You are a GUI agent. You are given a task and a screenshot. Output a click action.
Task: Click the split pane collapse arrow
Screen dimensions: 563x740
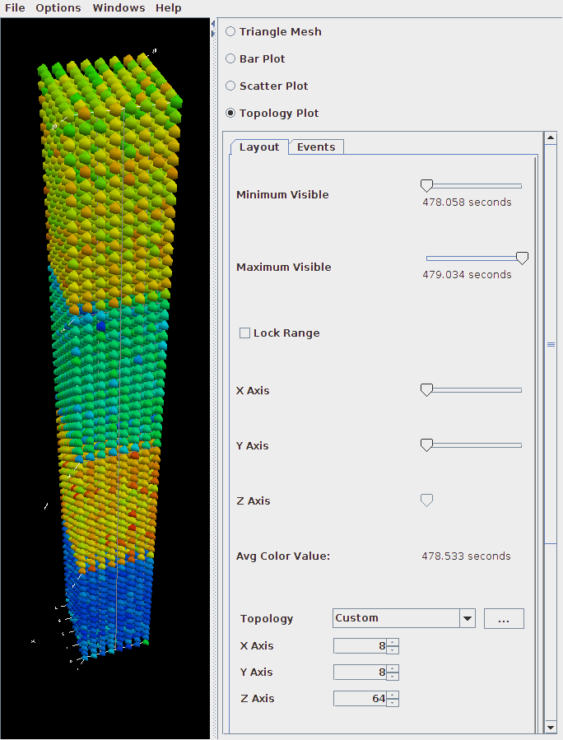(213, 24)
